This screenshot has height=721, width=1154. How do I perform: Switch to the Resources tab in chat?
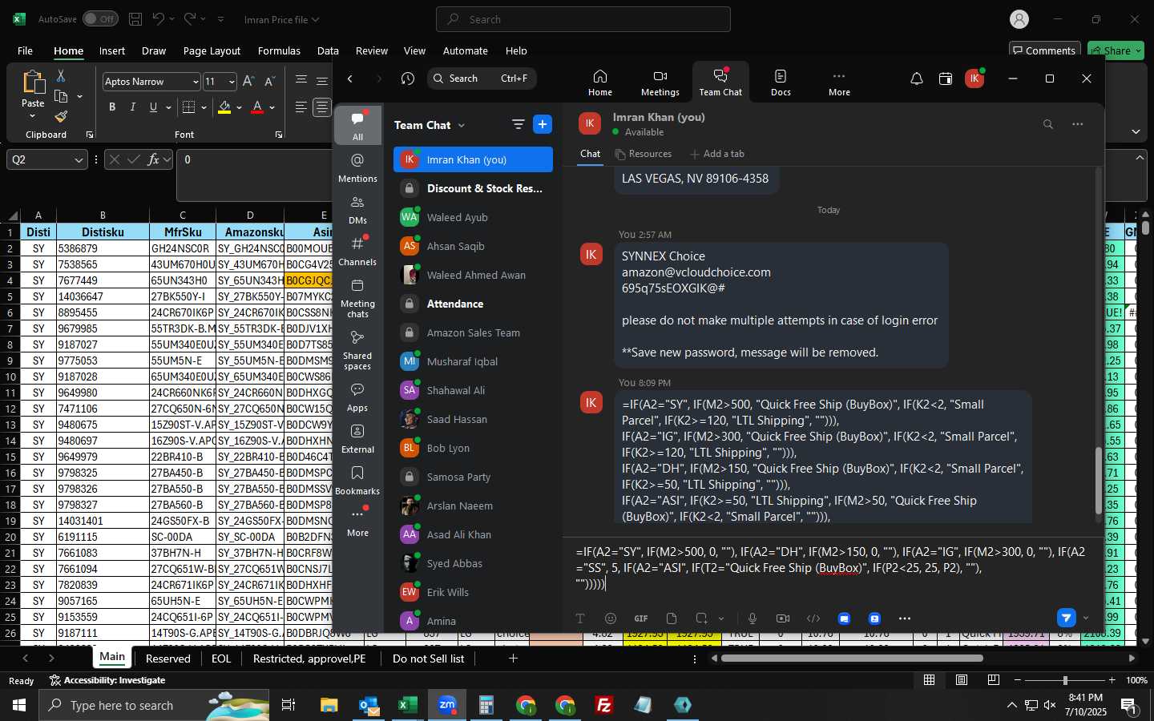pyautogui.click(x=643, y=154)
